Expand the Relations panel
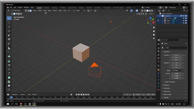 [166, 85]
